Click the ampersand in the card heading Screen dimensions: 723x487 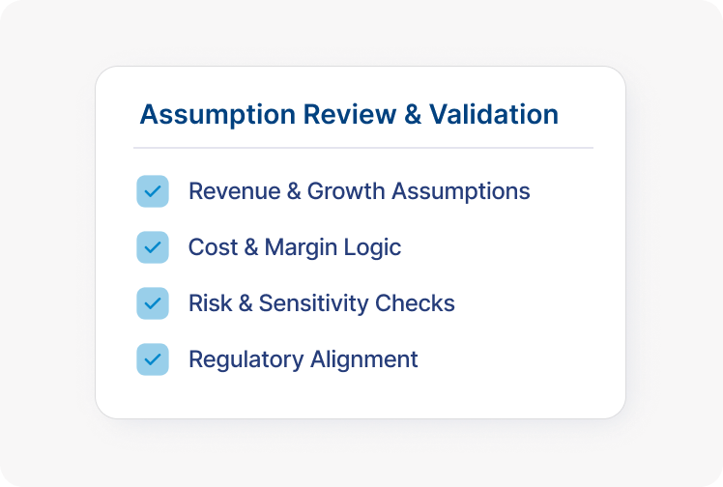(412, 114)
